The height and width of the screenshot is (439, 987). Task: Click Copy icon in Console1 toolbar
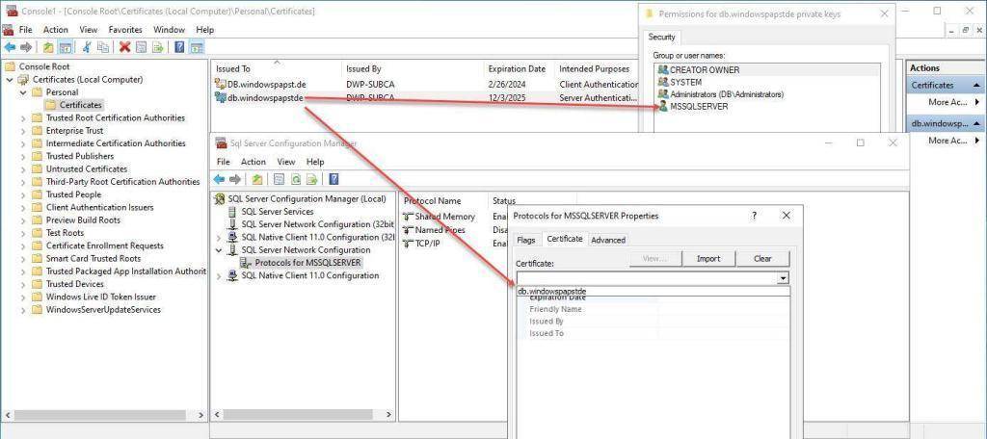(103, 47)
